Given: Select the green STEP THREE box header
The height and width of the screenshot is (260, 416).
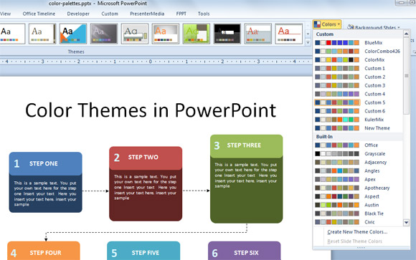Looking at the screenshot, I should (247, 146).
